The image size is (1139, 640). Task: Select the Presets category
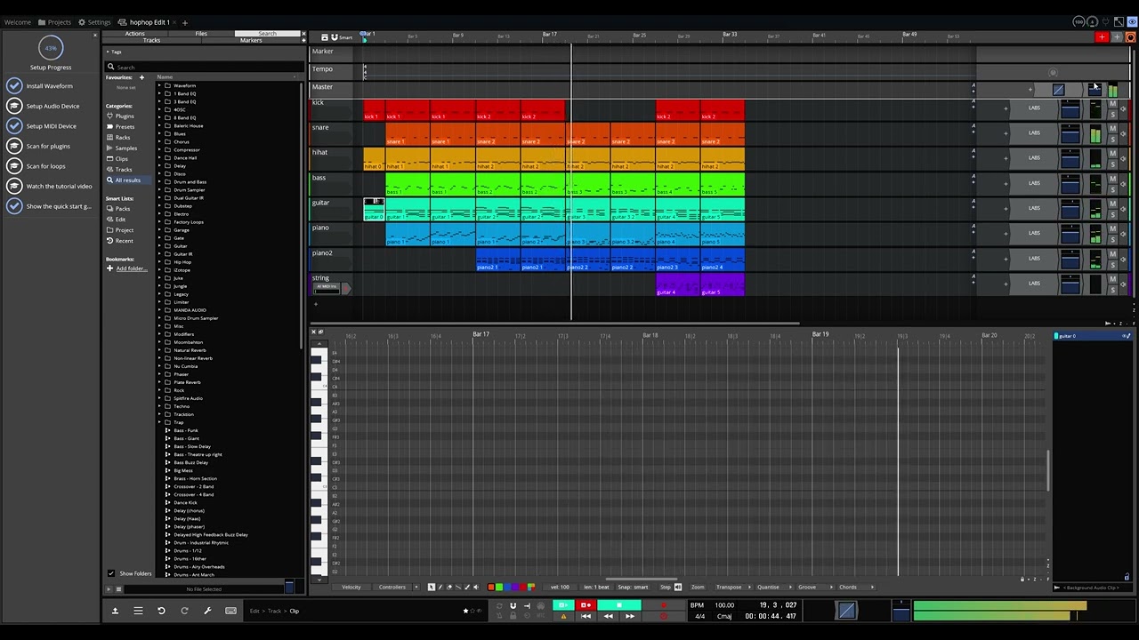pyautogui.click(x=125, y=127)
